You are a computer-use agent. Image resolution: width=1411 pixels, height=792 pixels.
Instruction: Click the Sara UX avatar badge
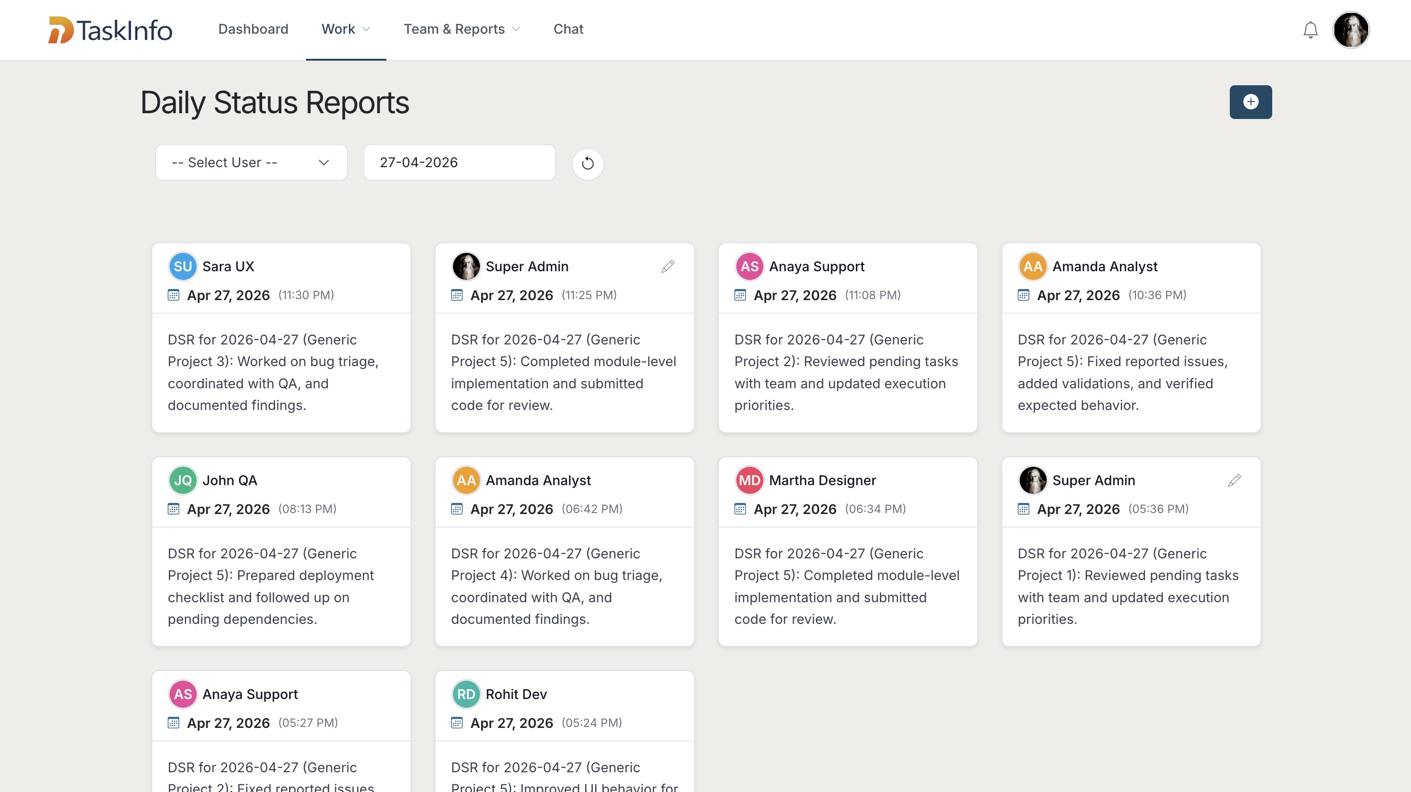coord(183,267)
